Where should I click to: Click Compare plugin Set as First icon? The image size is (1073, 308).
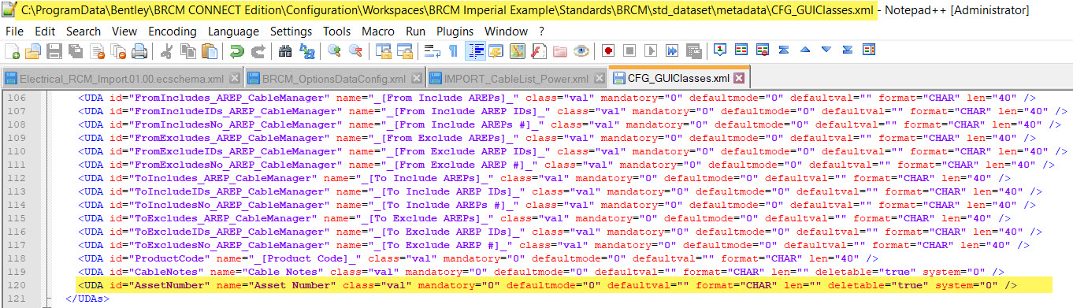[x=720, y=50]
